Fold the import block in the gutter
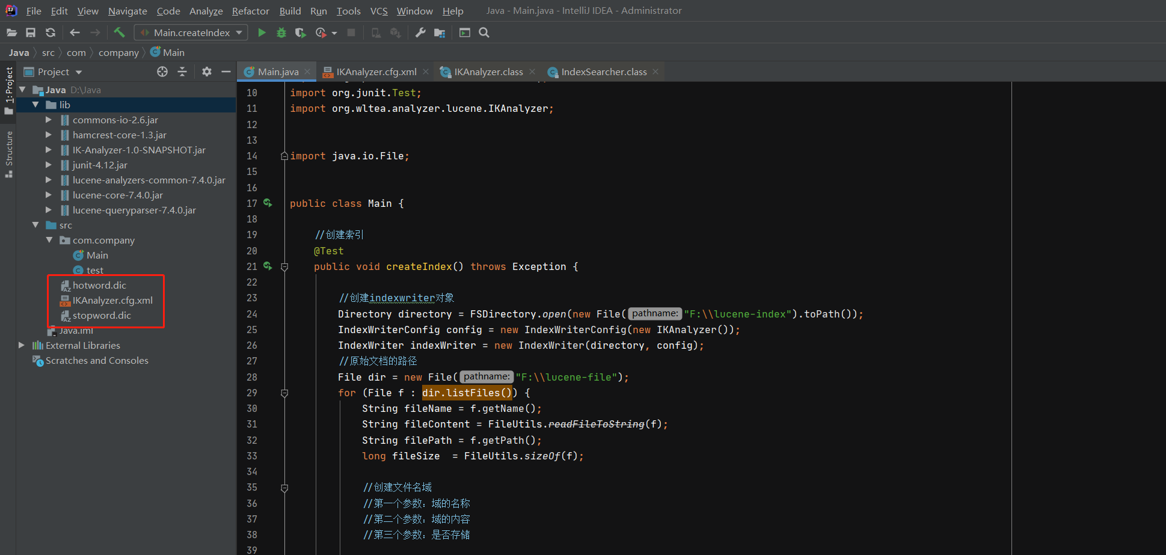Screen dimensions: 1166x555 (x=284, y=156)
